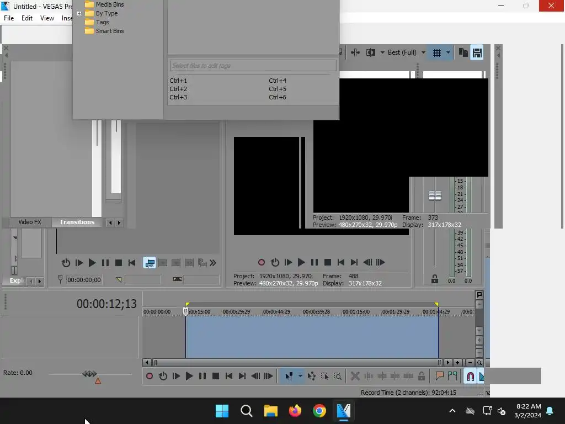Click the record button in Video Preview transport
Viewport: 565px width, 424px height.
click(x=262, y=262)
